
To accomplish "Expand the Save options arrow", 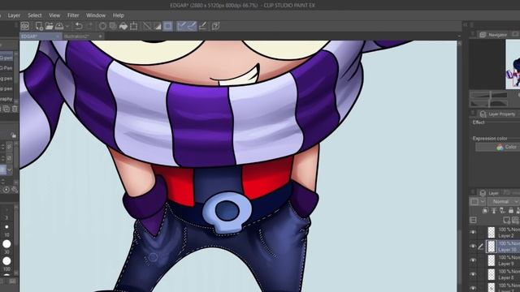I will click(67, 26).
